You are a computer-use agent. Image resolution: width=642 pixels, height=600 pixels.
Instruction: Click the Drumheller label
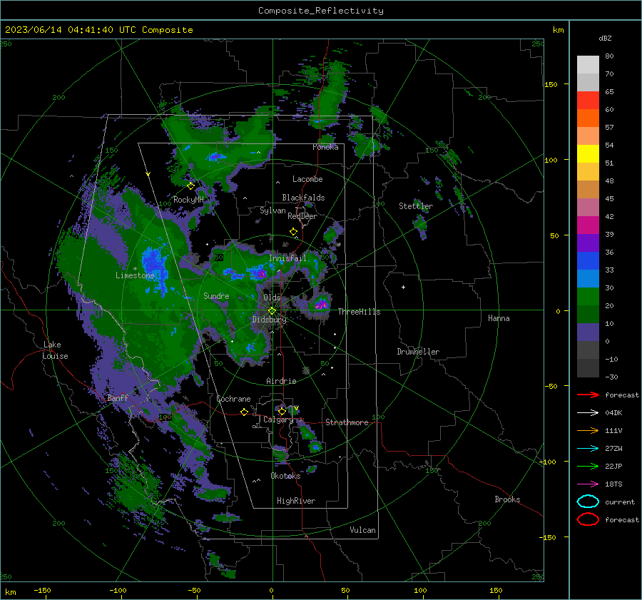click(418, 352)
